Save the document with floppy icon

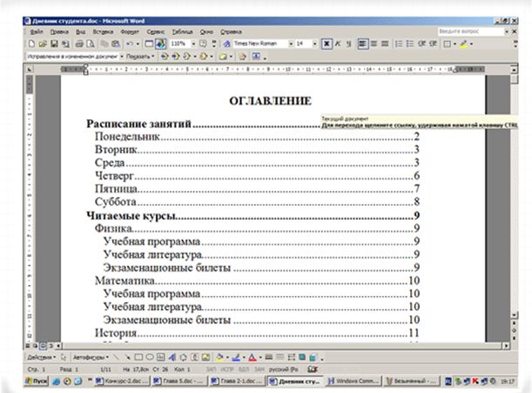click(54, 44)
